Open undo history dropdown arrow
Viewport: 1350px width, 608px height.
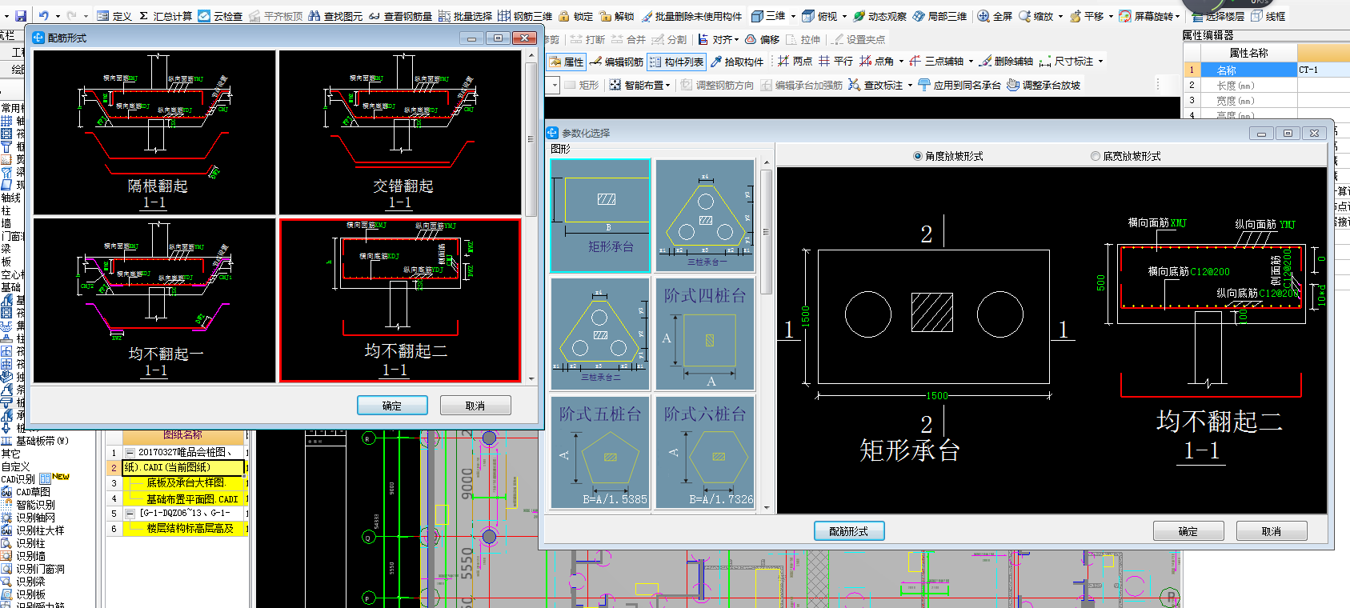58,15
